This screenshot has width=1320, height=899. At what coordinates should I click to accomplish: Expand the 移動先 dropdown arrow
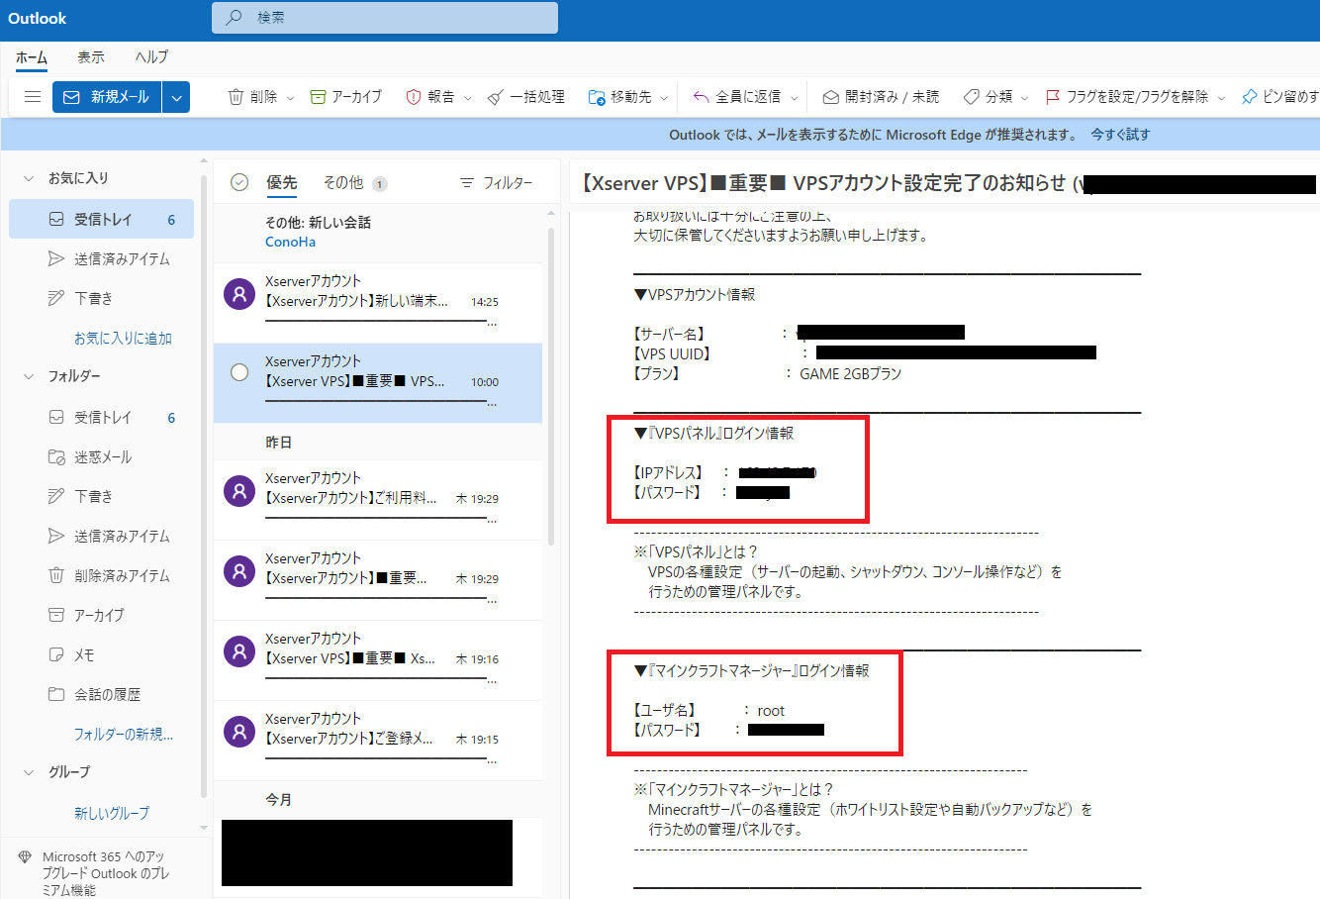pos(664,98)
